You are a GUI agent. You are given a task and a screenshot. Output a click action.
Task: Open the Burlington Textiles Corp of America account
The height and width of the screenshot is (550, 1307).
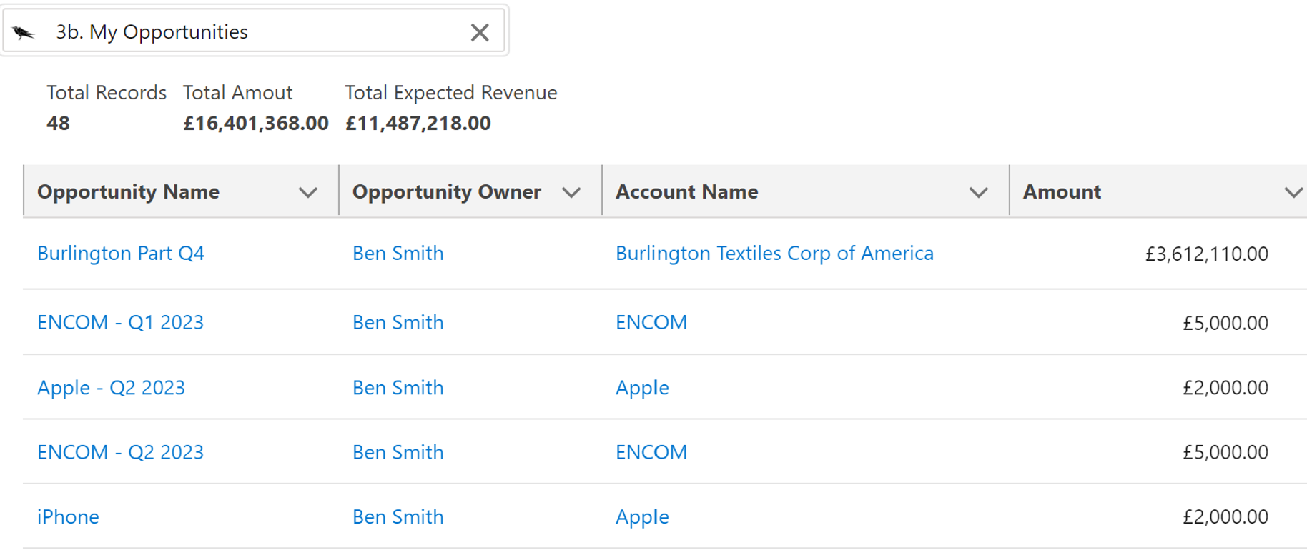click(774, 253)
